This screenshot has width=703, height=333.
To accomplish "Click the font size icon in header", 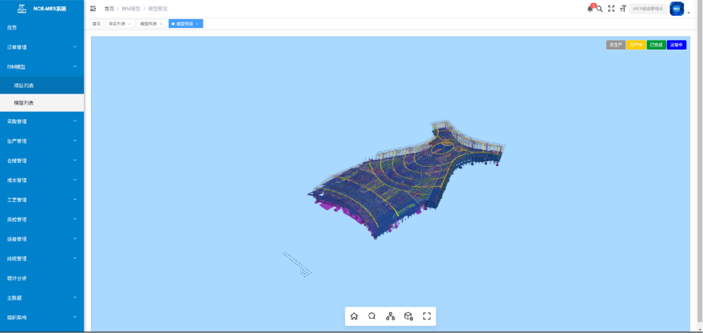I will (623, 9).
